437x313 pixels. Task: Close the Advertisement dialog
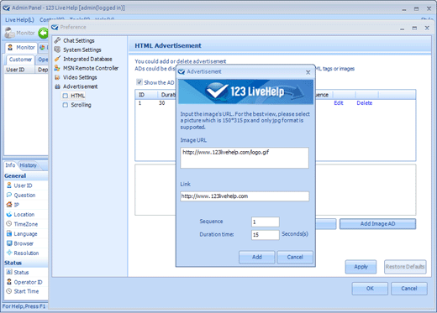(308, 72)
